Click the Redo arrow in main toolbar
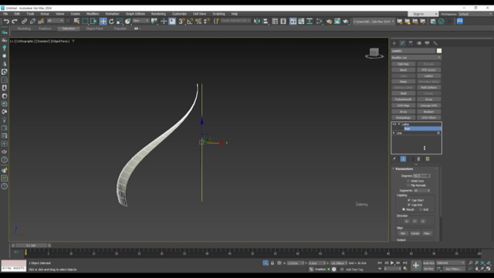Image resolution: width=494 pixels, height=278 pixels. [15, 22]
